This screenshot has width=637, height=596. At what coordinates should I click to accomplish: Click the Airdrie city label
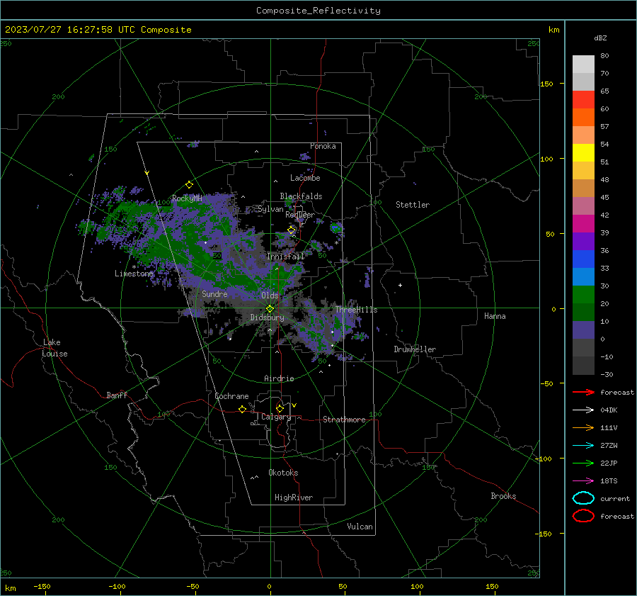pos(279,378)
